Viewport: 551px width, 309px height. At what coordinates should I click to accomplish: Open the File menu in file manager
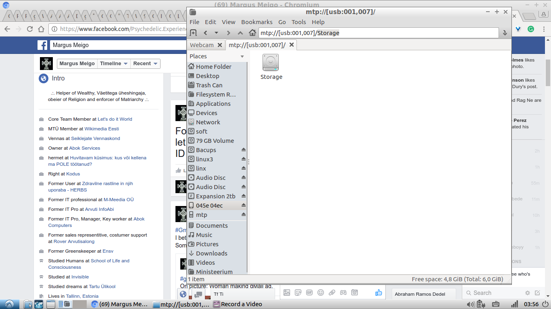pos(194,22)
